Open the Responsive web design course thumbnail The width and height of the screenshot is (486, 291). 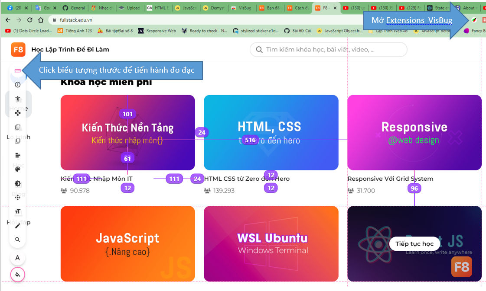414,132
